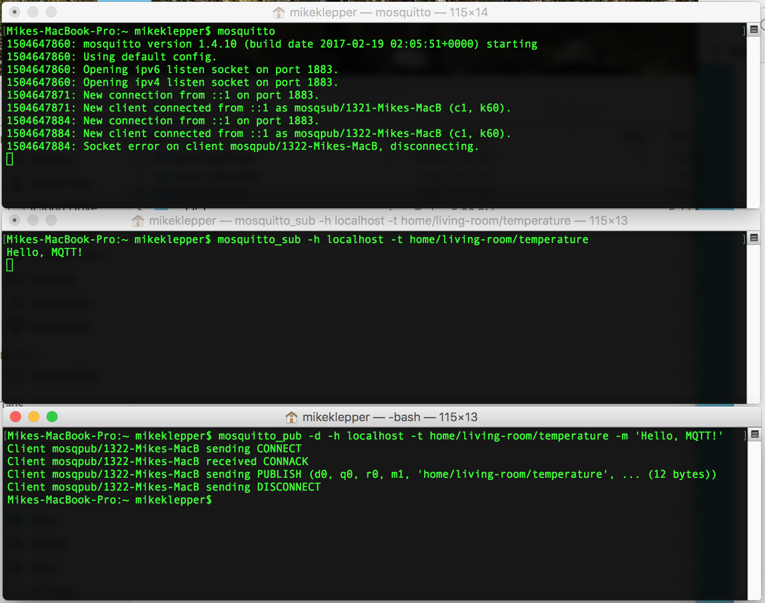
Task: Click the 'received CONNACK' line
Action: click(x=158, y=462)
